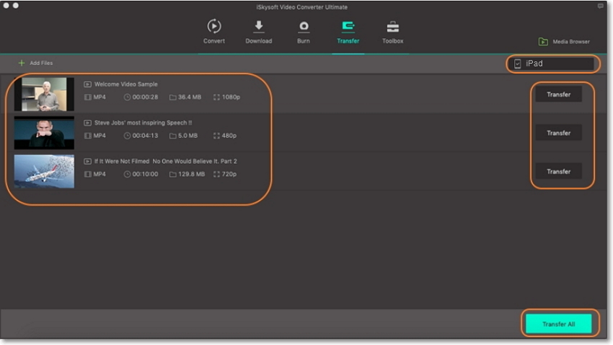613x345 pixels.
Task: Click the Convert circular arrow icon
Action: [x=214, y=26]
